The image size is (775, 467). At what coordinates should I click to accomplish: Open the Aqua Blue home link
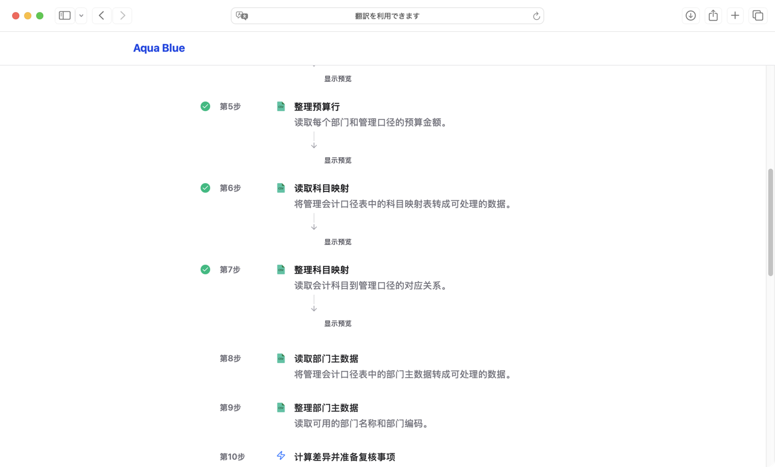(159, 48)
